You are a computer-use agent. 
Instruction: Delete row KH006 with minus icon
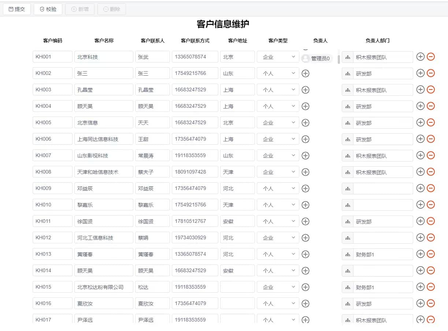coord(431,139)
